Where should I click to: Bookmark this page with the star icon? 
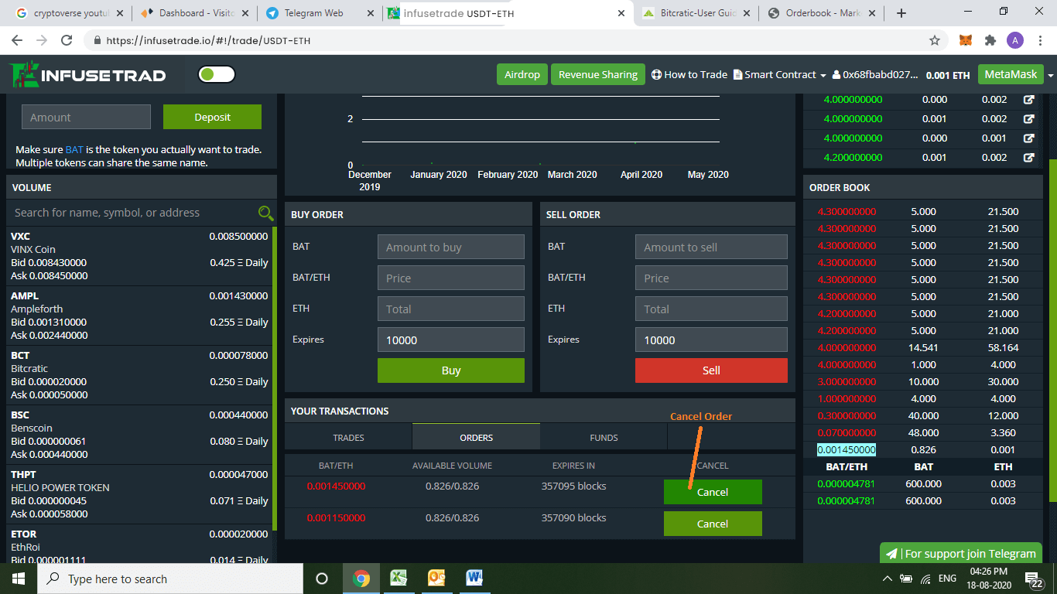click(x=935, y=40)
